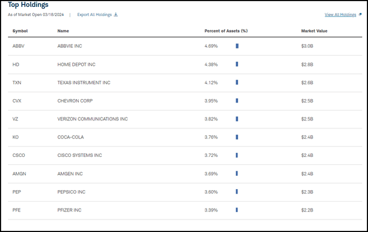The width and height of the screenshot is (368, 232).
Task: Click the $2.8B market value
Action: coord(307,65)
